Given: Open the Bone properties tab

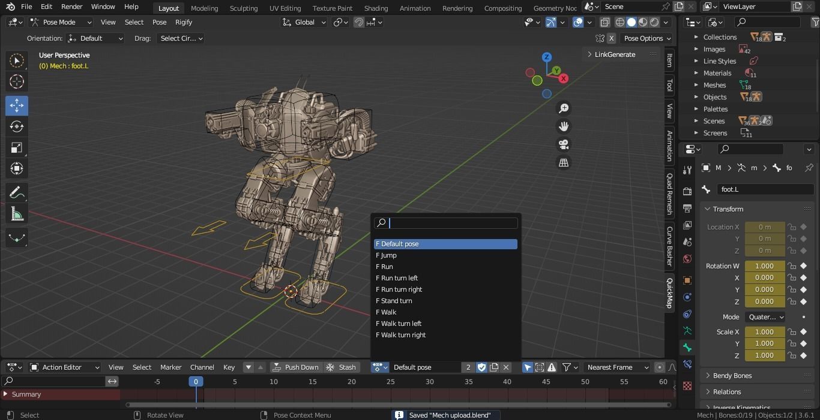Looking at the screenshot, I should click(x=687, y=348).
